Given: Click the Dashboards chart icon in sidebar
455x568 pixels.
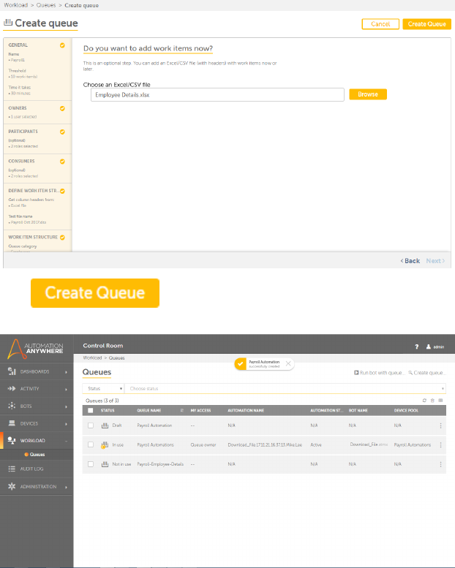Looking at the screenshot, I should coord(12,371).
